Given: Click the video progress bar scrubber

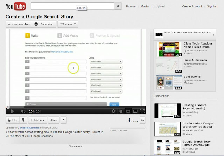Looking at the screenshot, I should pos(8,107).
